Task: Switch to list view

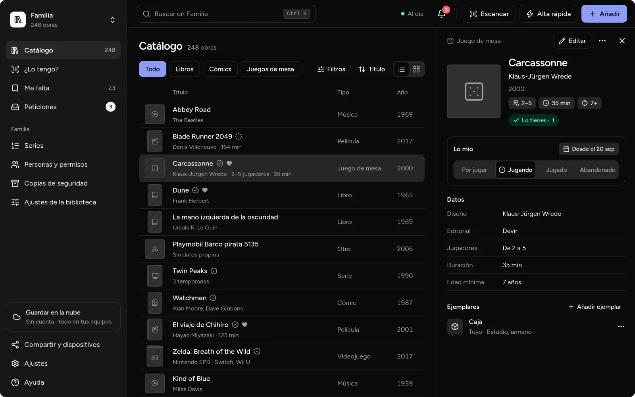Action: [x=402, y=69]
